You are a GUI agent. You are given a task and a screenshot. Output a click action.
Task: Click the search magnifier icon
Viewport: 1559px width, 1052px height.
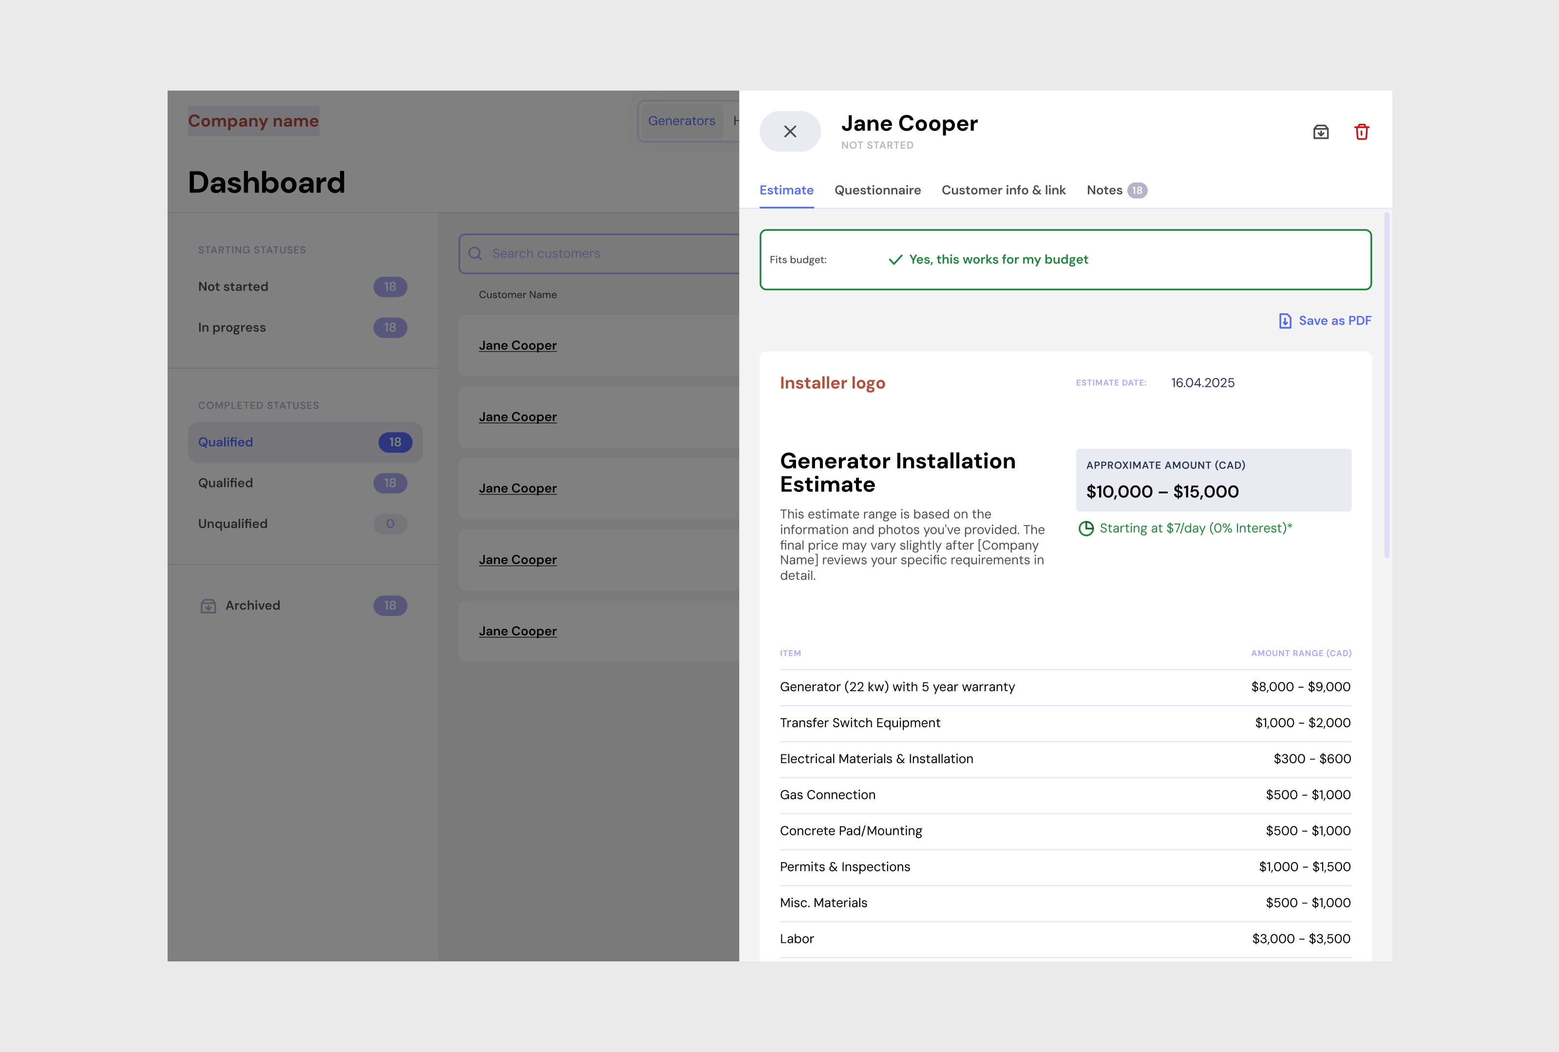point(475,253)
